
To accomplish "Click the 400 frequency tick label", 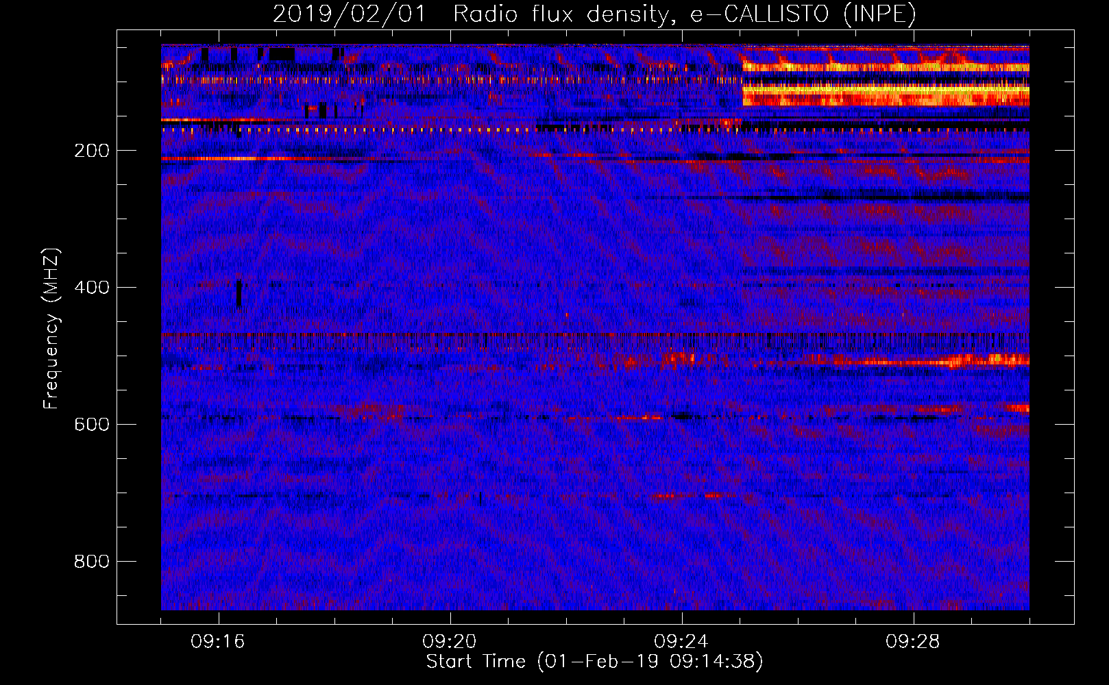I will (x=92, y=288).
